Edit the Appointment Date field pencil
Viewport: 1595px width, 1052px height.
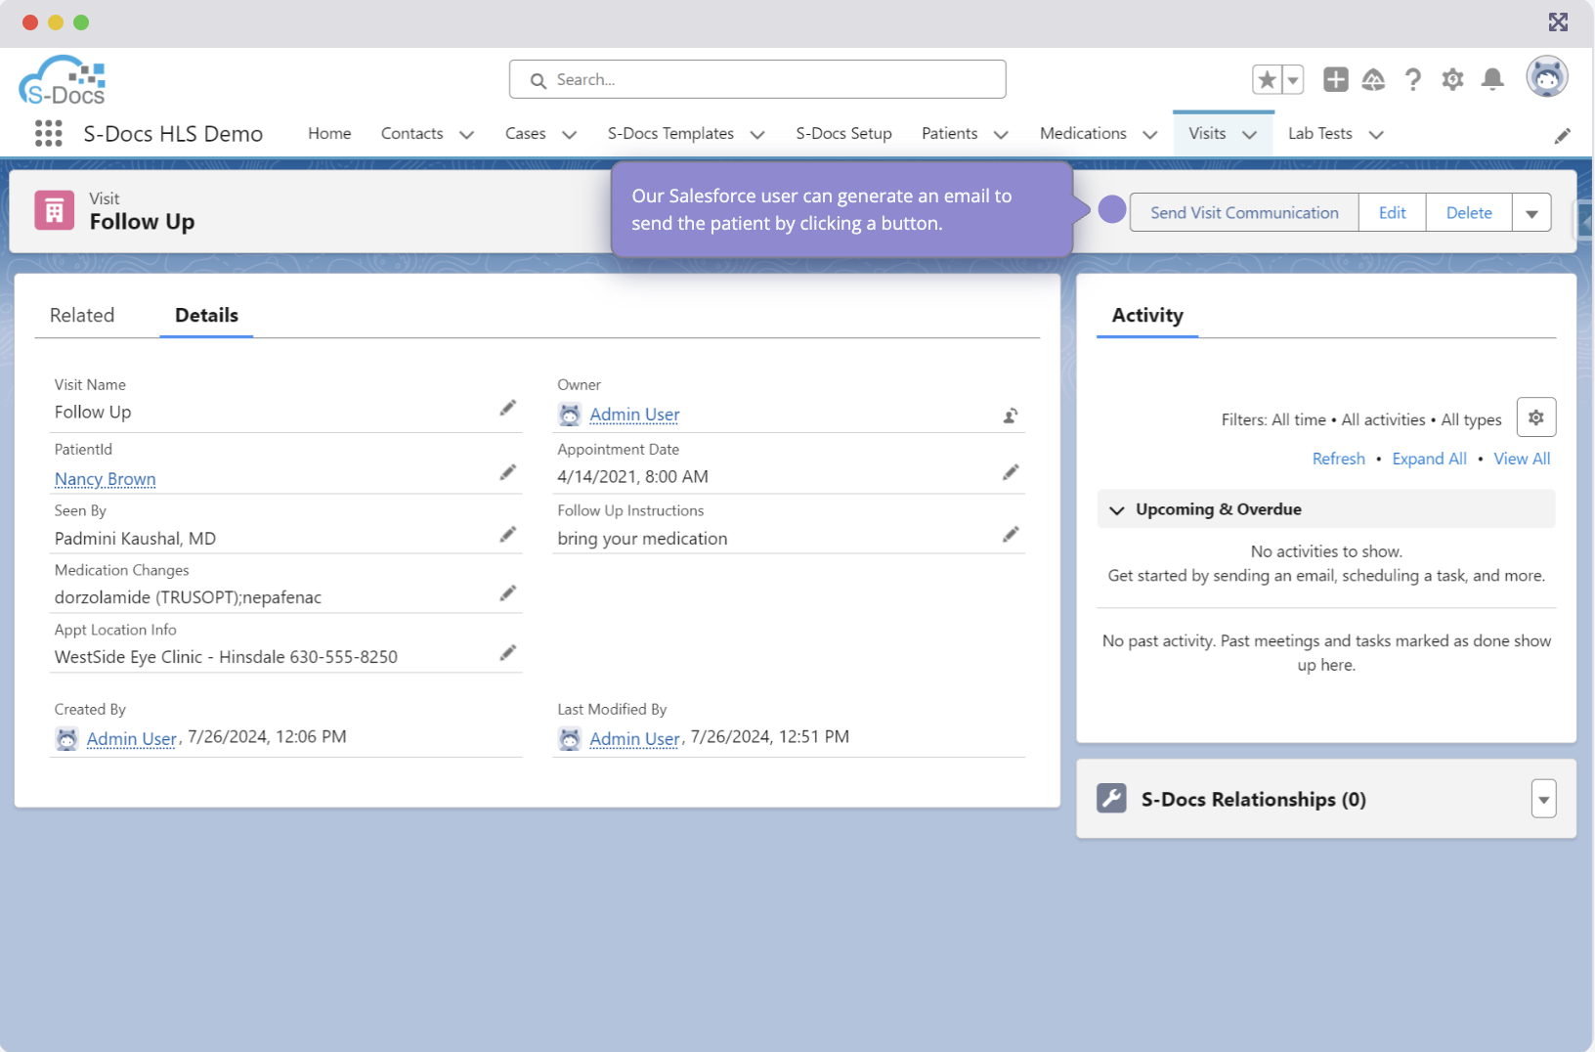click(x=1011, y=473)
